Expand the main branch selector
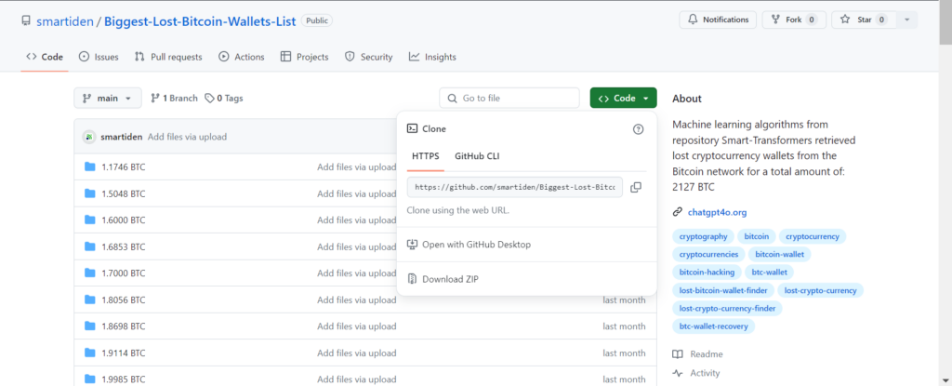 [x=108, y=98]
